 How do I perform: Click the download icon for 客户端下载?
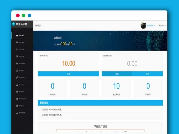click(x=17, y=113)
